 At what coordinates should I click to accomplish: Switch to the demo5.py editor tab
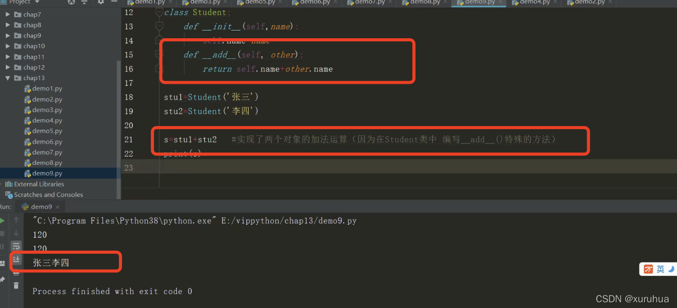tap(260, 3)
